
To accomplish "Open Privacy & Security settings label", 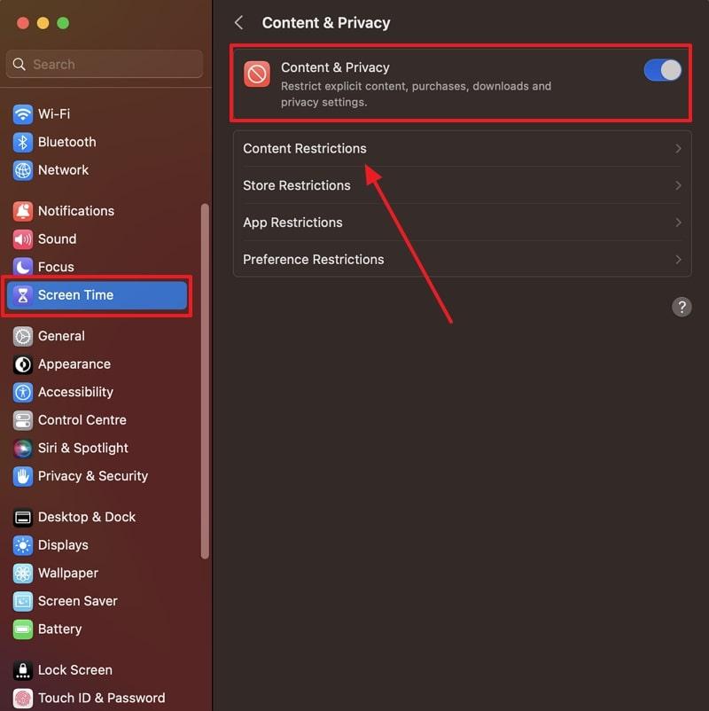I will [x=93, y=476].
